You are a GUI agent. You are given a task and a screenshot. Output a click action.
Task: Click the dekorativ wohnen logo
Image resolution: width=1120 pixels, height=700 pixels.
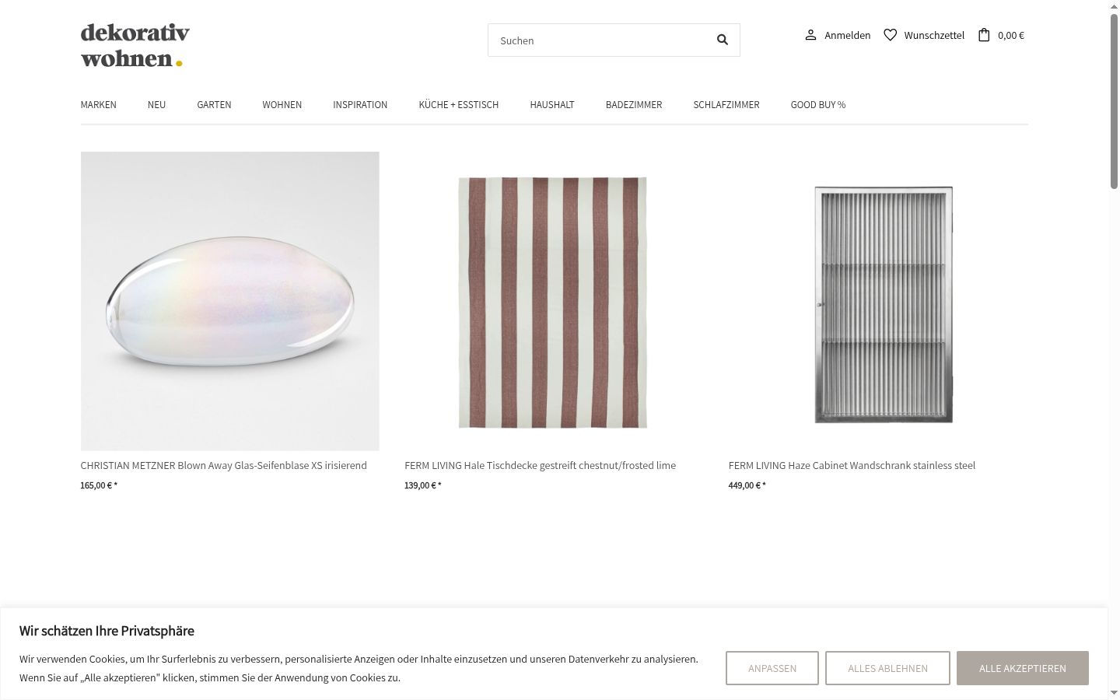click(x=135, y=45)
